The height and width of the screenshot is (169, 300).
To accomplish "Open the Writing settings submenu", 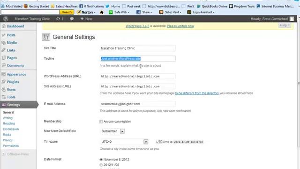I will pos(7,118).
